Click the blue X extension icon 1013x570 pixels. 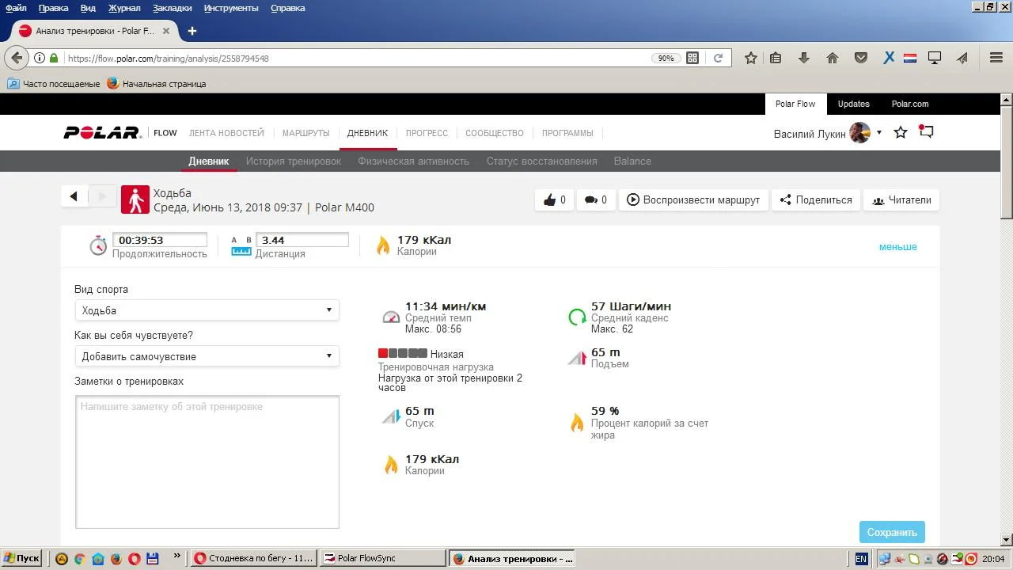point(889,58)
